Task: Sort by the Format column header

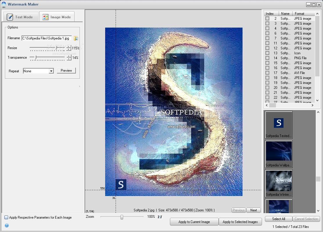Action: point(304,14)
